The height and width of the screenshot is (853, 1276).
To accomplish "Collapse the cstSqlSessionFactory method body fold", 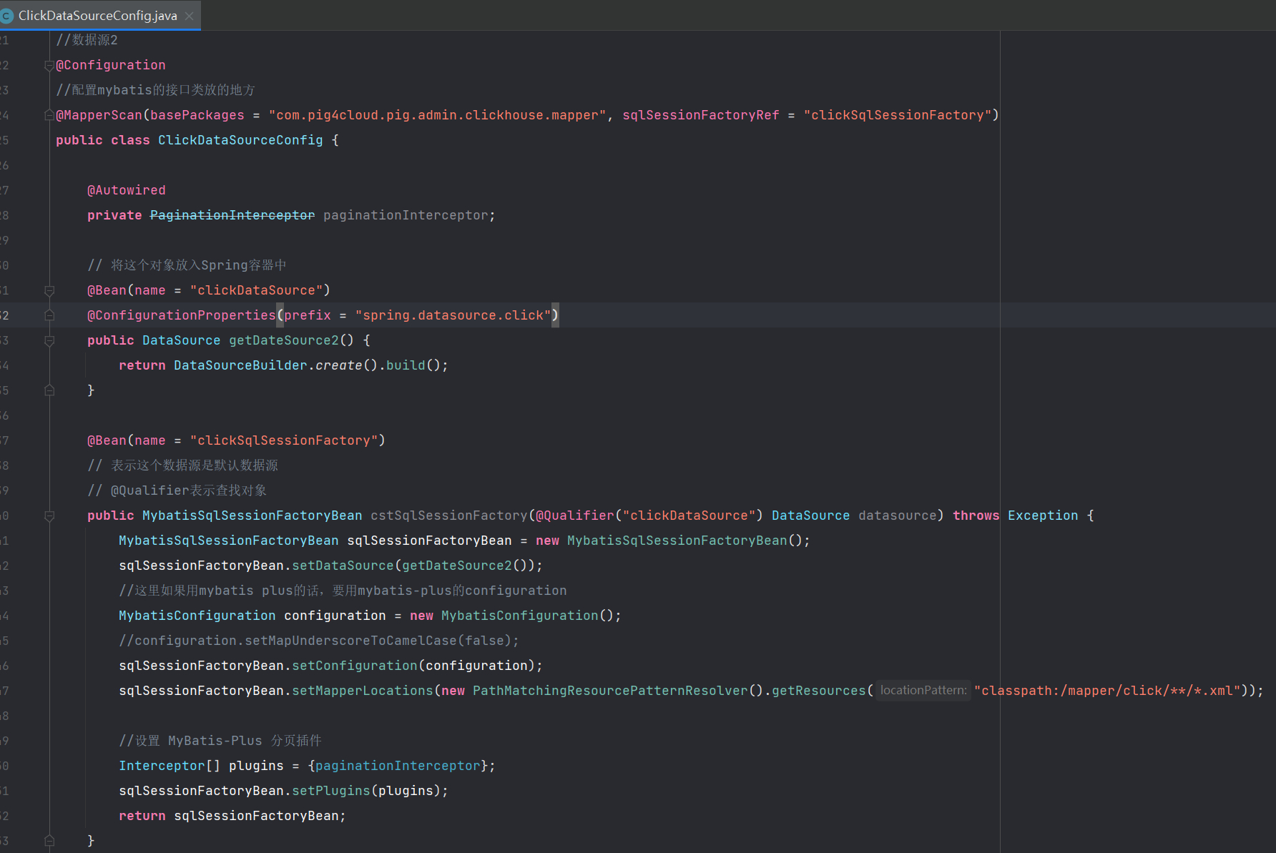I will point(49,515).
